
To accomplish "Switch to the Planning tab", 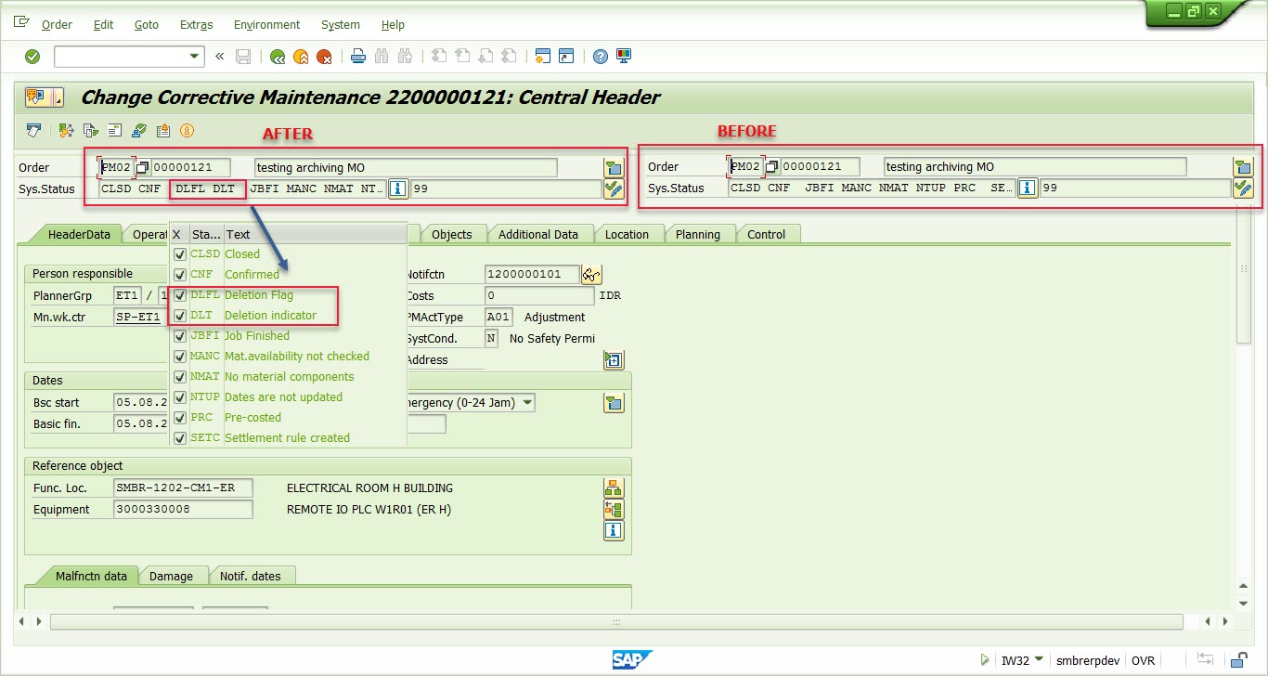I will 698,234.
